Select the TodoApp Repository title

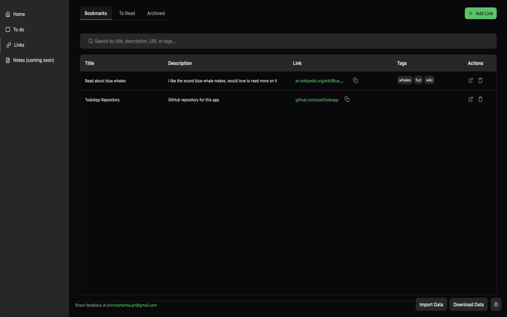pyautogui.click(x=102, y=100)
